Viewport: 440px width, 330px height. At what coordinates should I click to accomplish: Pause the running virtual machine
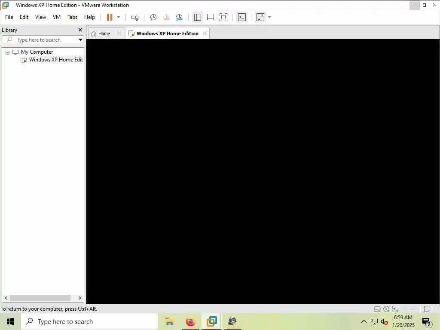pyautogui.click(x=110, y=17)
